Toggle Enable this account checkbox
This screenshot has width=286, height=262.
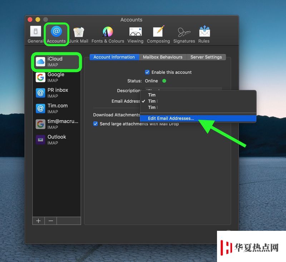[x=147, y=72]
